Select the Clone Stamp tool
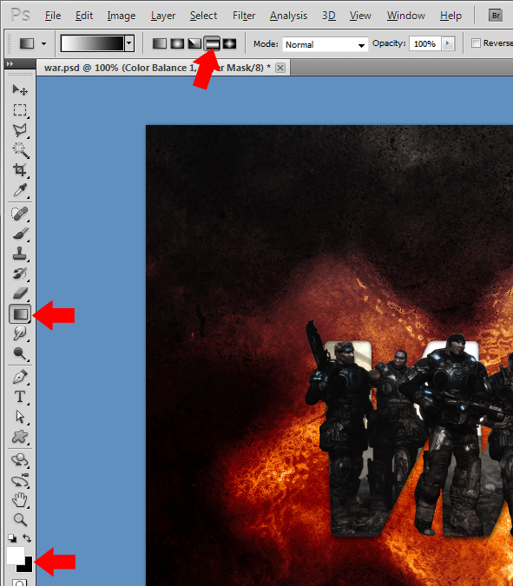The width and height of the screenshot is (513, 586). (x=20, y=253)
